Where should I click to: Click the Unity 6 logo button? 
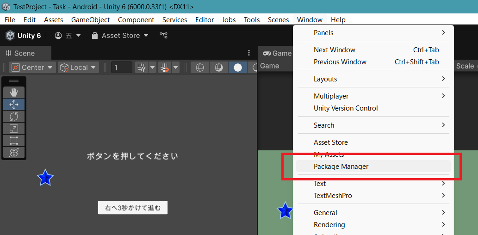[x=23, y=36]
